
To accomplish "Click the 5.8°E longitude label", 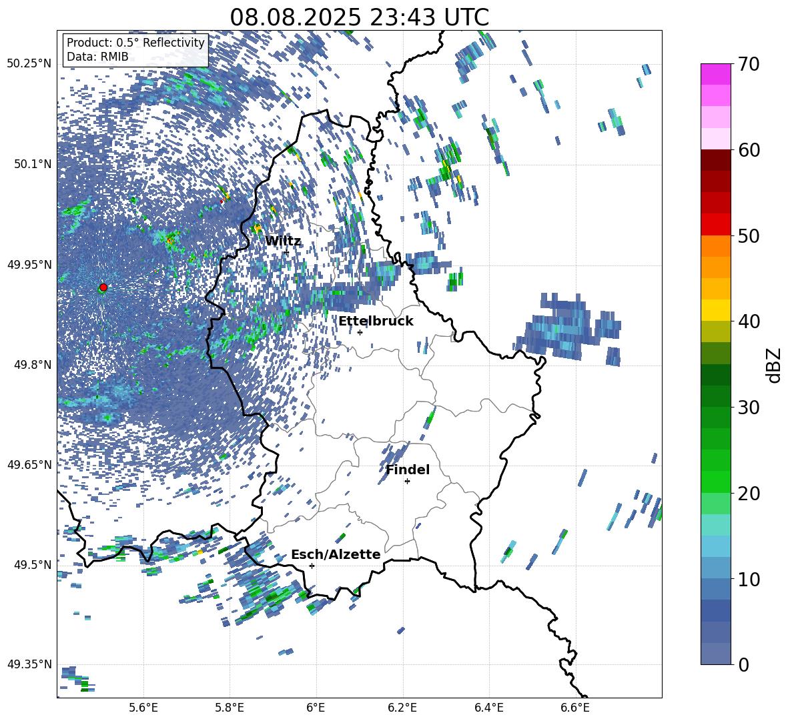I will [x=230, y=708].
